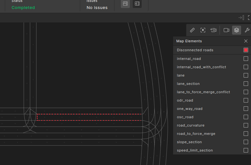The height and width of the screenshot is (165, 251).
Task: Check the one_way_road layer box
Action: 246,109
